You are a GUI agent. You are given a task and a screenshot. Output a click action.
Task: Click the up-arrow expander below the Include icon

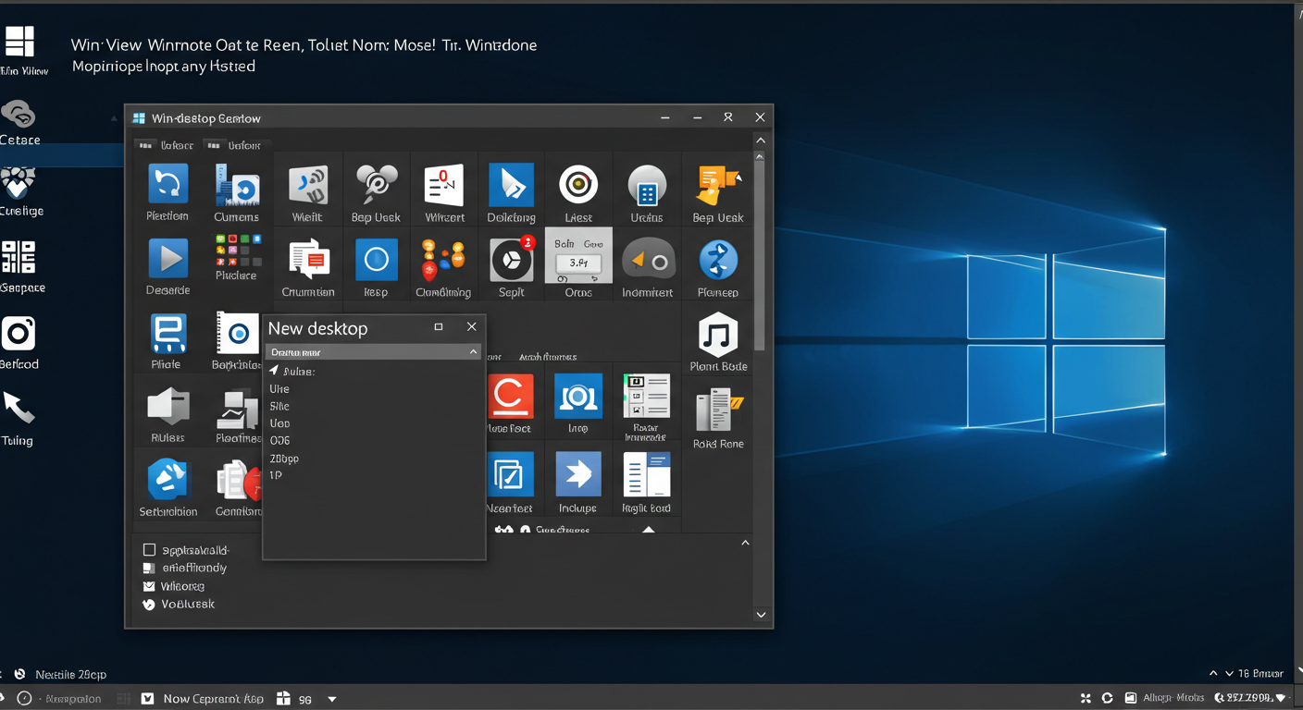click(648, 530)
